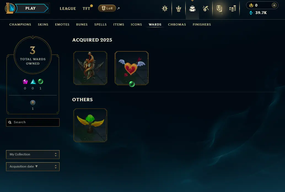Viewport: 285px width, 192px height.
Task: Open the Store coins icon
Action: (x=233, y=8)
